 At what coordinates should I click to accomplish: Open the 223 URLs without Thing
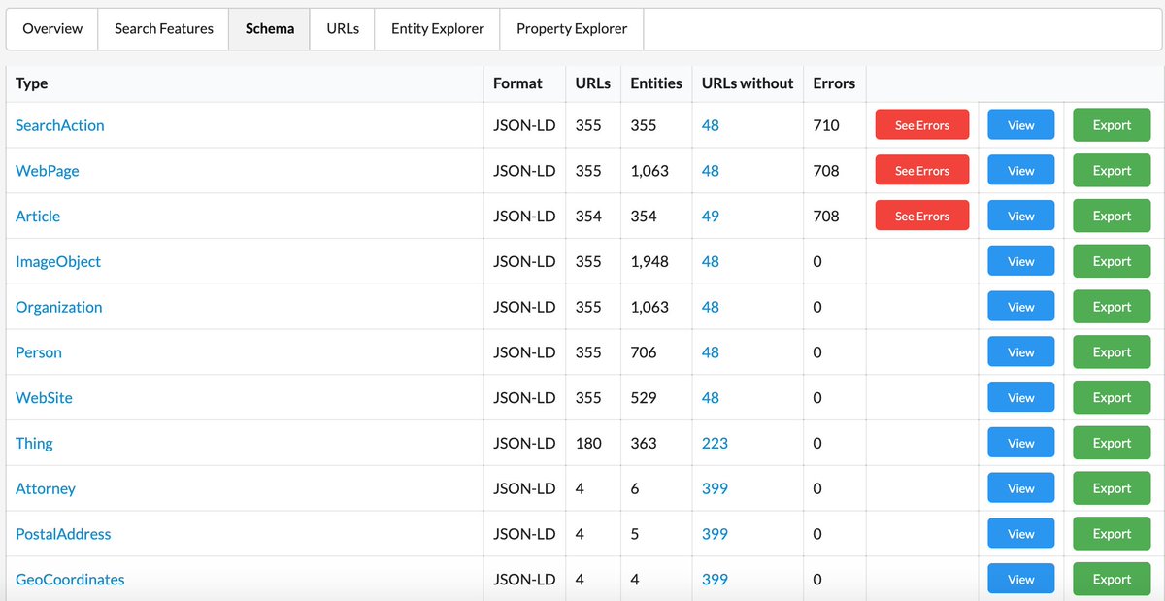tap(715, 444)
